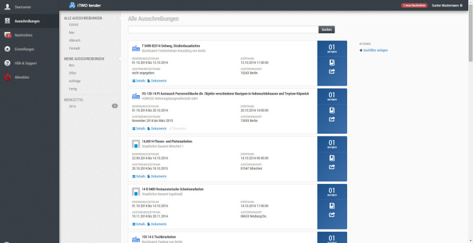The image size is (473, 243).
Task: Click Details for VG-135-14 Panzerschläuche tender
Action: point(139,129)
